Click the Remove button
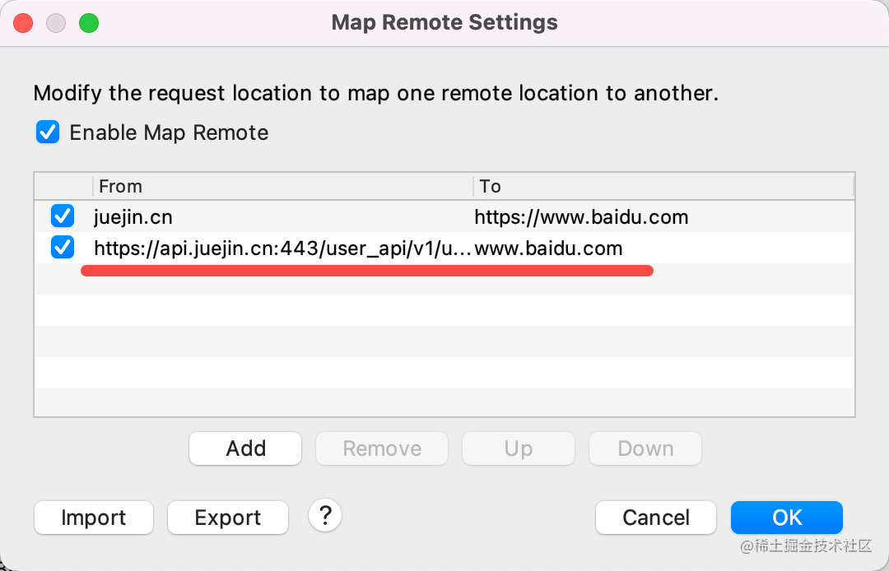889x571 pixels. (382, 448)
